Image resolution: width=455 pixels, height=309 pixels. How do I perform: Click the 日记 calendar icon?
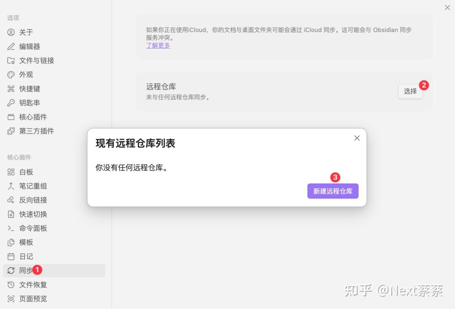tap(11, 256)
